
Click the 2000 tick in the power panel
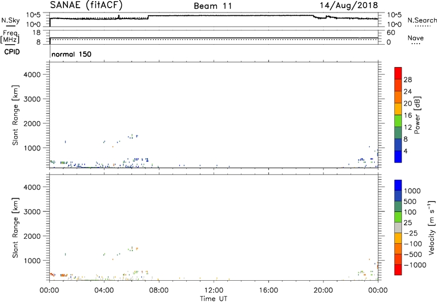coord(32,123)
